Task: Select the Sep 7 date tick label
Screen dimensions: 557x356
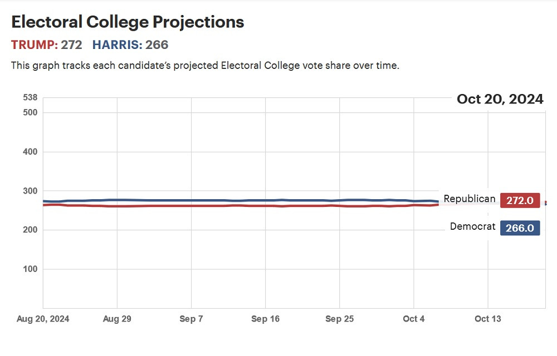Action: 192,319
